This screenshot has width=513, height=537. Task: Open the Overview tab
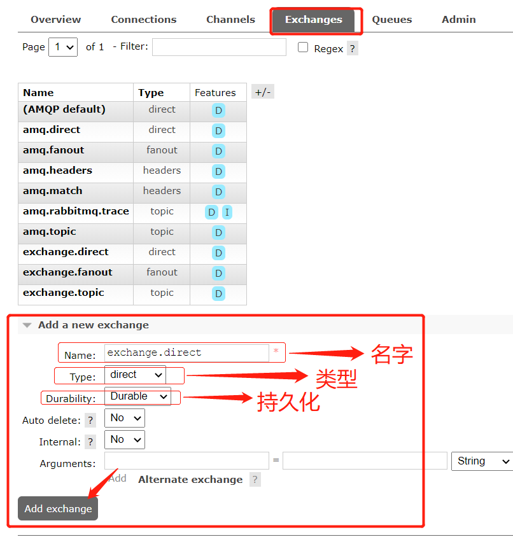(x=56, y=20)
